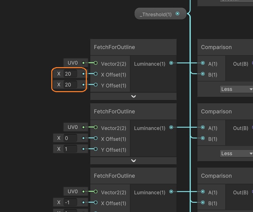The image size is (253, 212).
Task: Collapse the middle FetchForOutline node using its chevron
Action: (x=133, y=161)
